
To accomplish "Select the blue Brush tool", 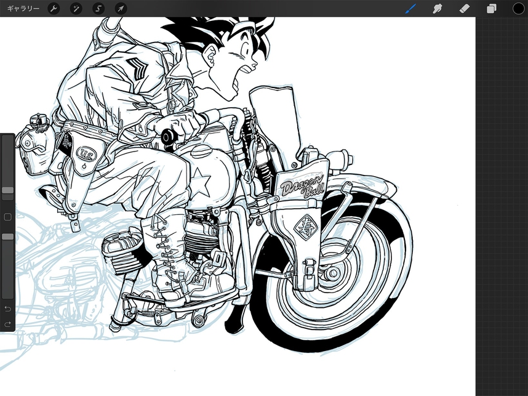I will click(x=411, y=9).
